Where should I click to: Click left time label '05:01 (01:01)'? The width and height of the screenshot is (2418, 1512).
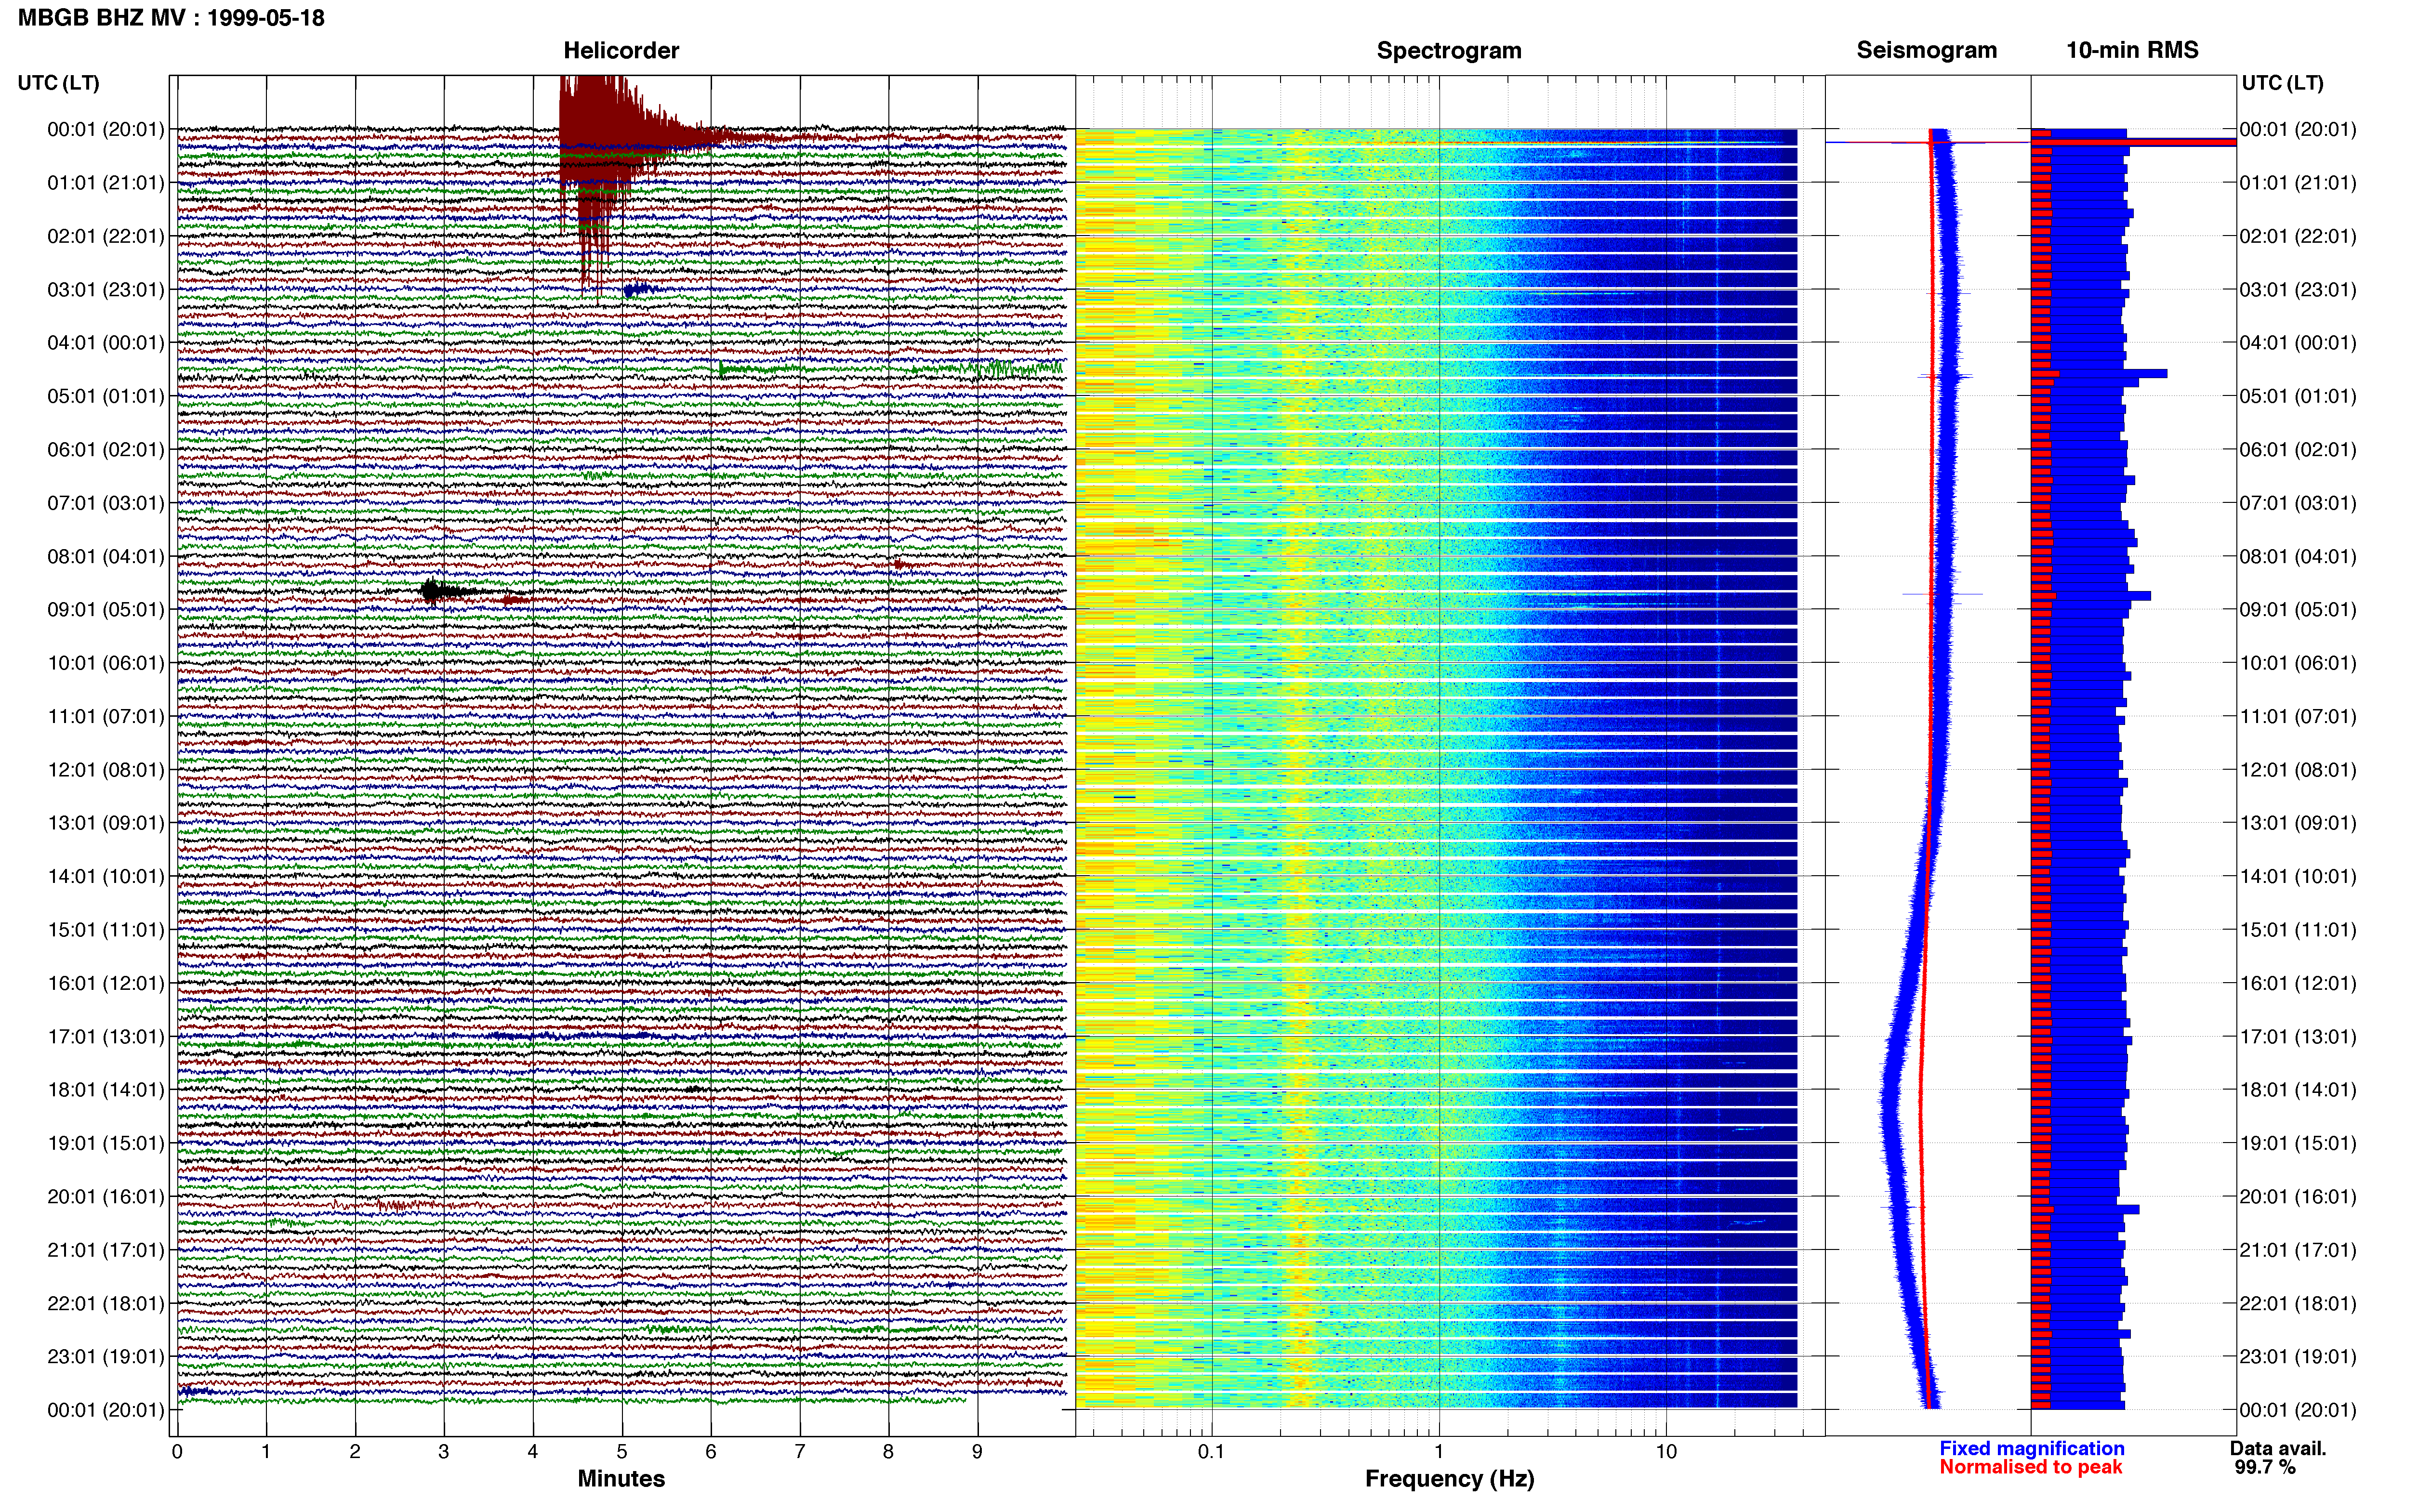(106, 396)
